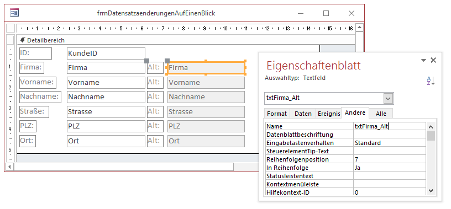Image resolution: width=451 pixels, height=209 pixels.
Task: Switch to the Daten tab
Action: click(303, 114)
